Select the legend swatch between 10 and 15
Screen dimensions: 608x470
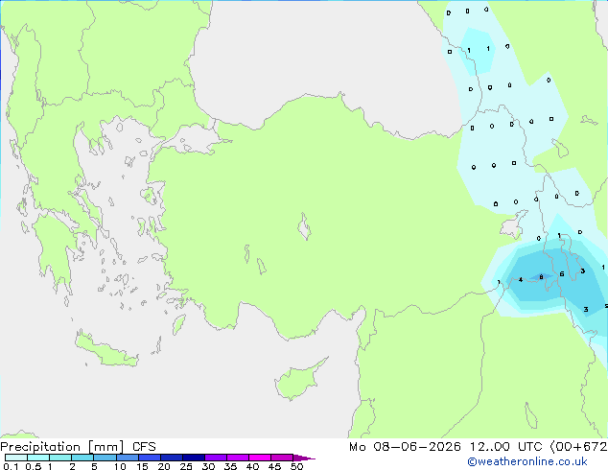[127, 458]
